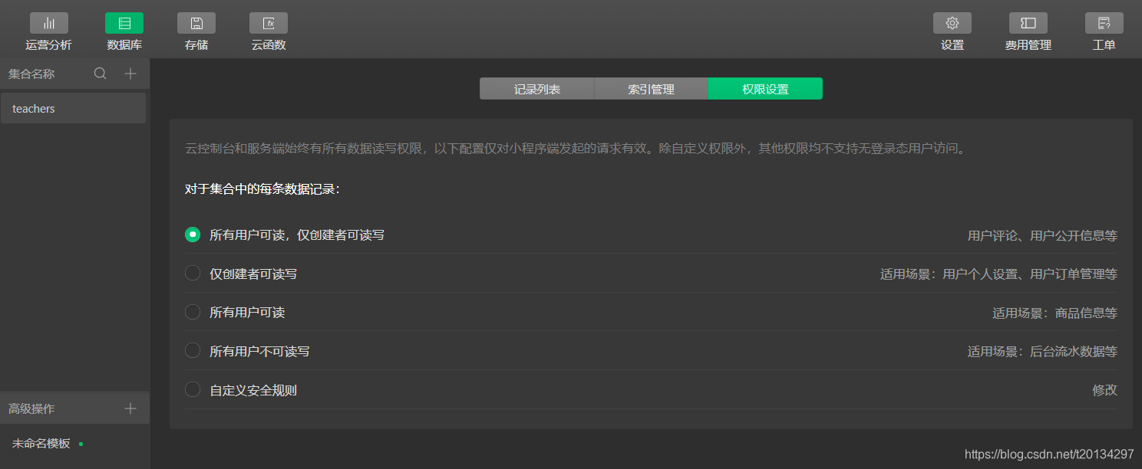
Task: Open the 设置 panel
Action: [x=952, y=31]
